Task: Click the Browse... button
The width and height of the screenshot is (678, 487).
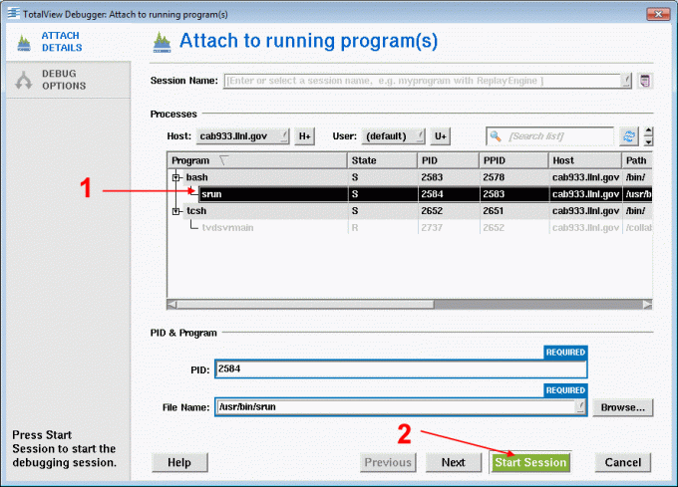Action: (x=622, y=407)
